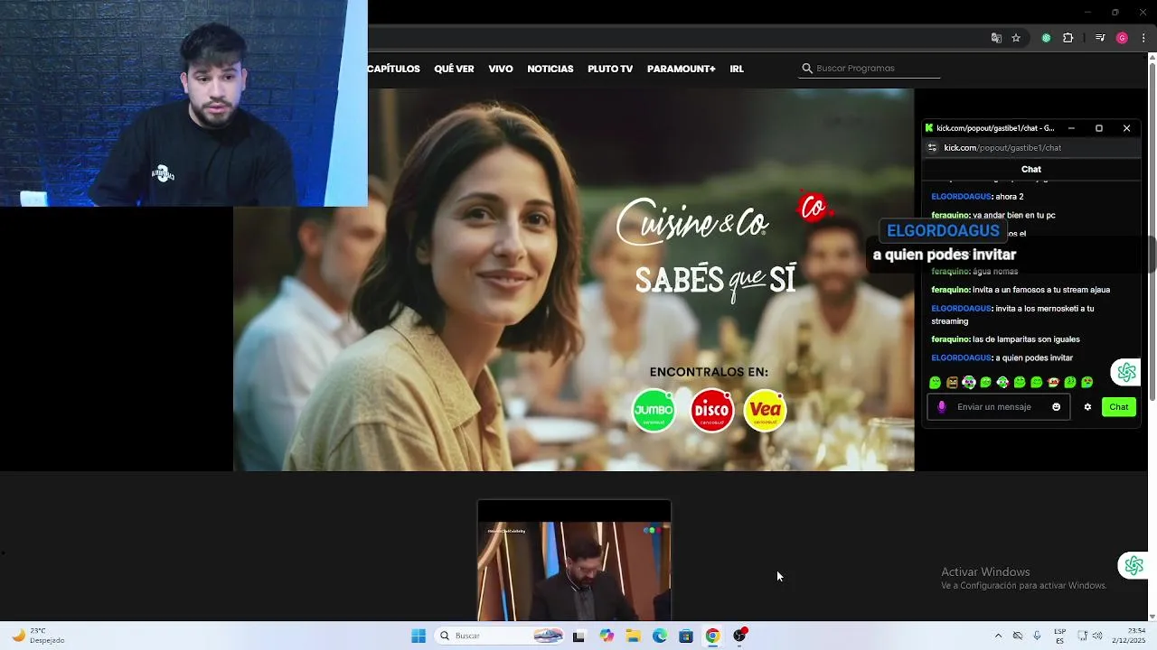The image size is (1157, 650).
Task: Click the ESP language indicator in tray
Action: tap(1059, 636)
